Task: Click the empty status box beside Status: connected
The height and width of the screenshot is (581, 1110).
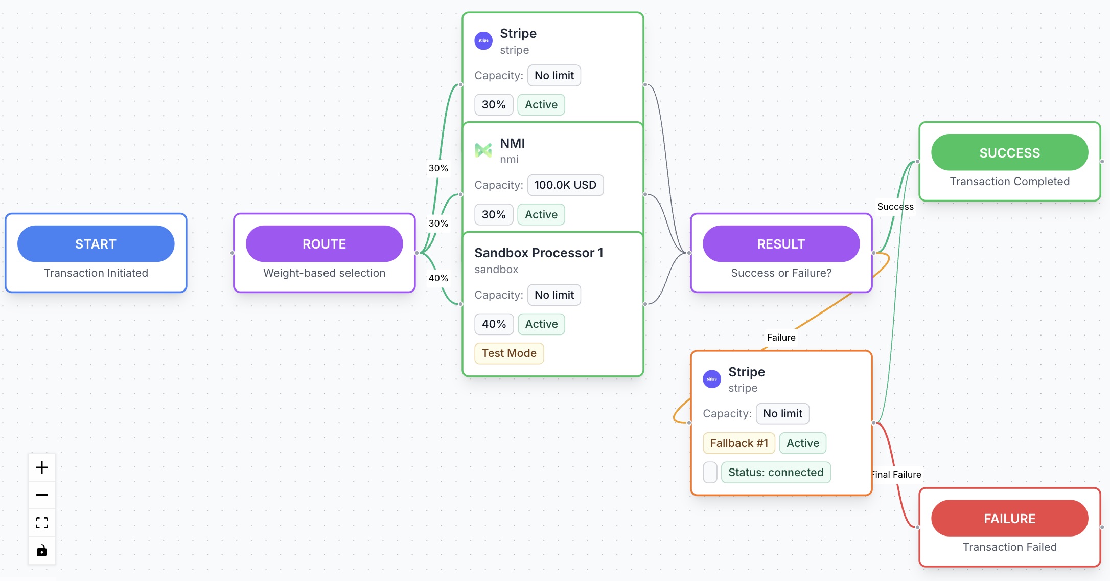Action: coord(710,473)
